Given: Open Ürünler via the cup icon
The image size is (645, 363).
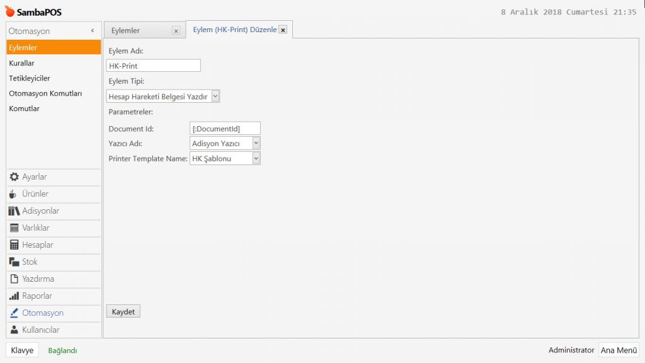Looking at the screenshot, I should [x=14, y=194].
